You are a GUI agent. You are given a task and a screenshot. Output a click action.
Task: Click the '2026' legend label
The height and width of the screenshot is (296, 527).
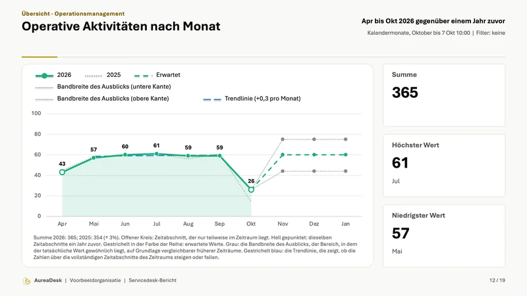click(64, 75)
